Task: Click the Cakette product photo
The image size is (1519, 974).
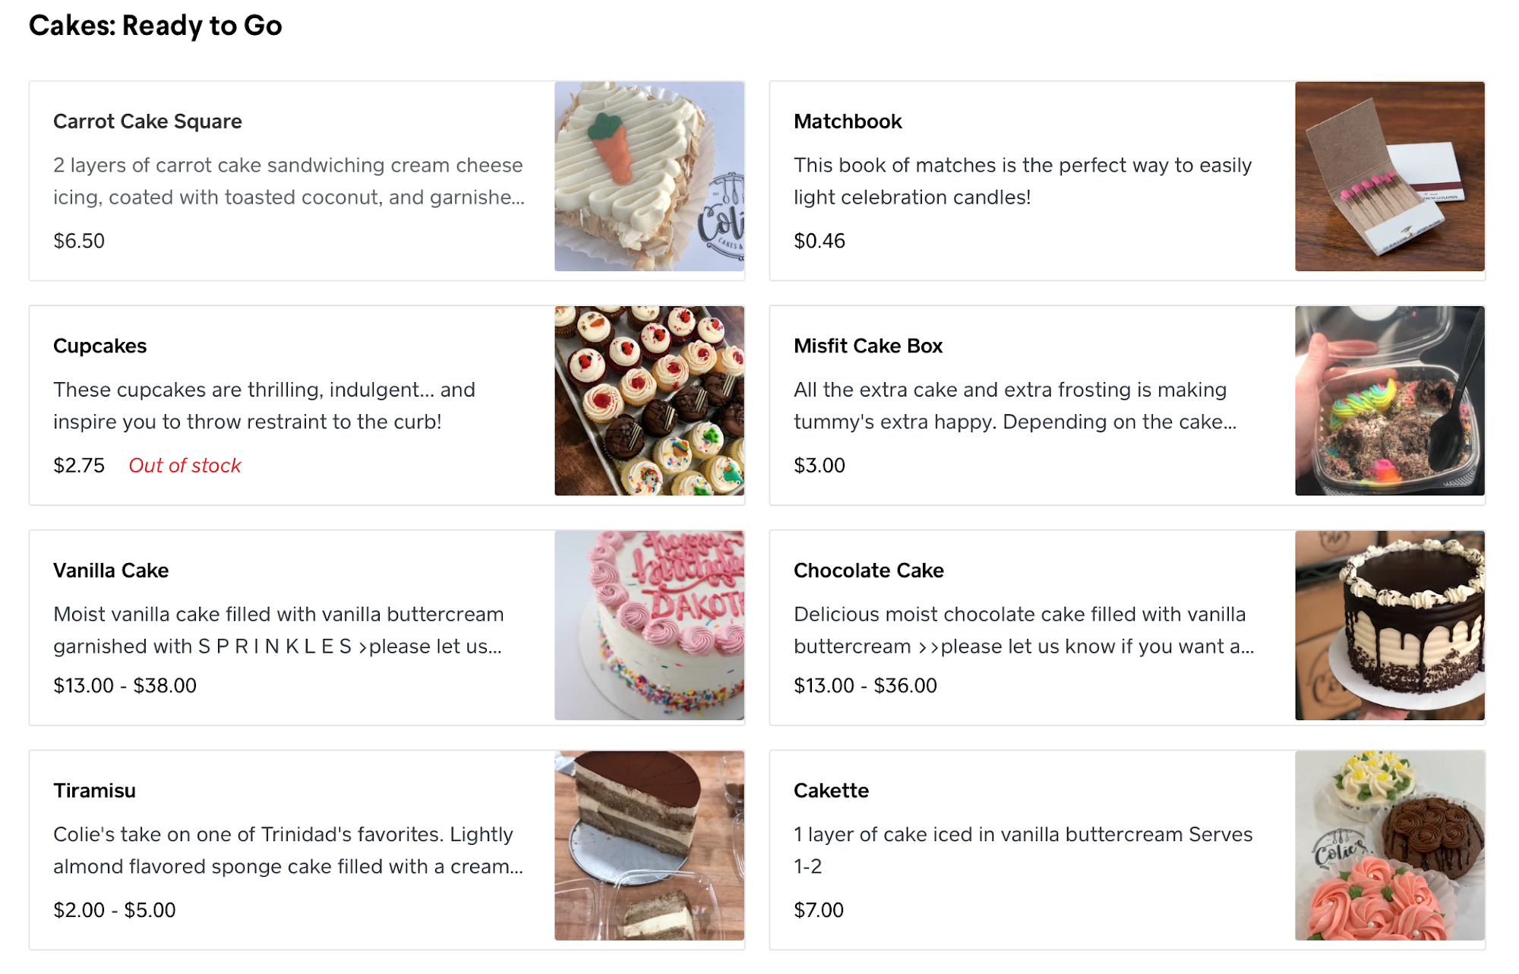Action: (1389, 846)
